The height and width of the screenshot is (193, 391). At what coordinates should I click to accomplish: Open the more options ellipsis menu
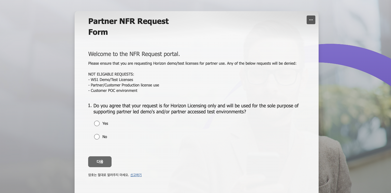(x=311, y=20)
